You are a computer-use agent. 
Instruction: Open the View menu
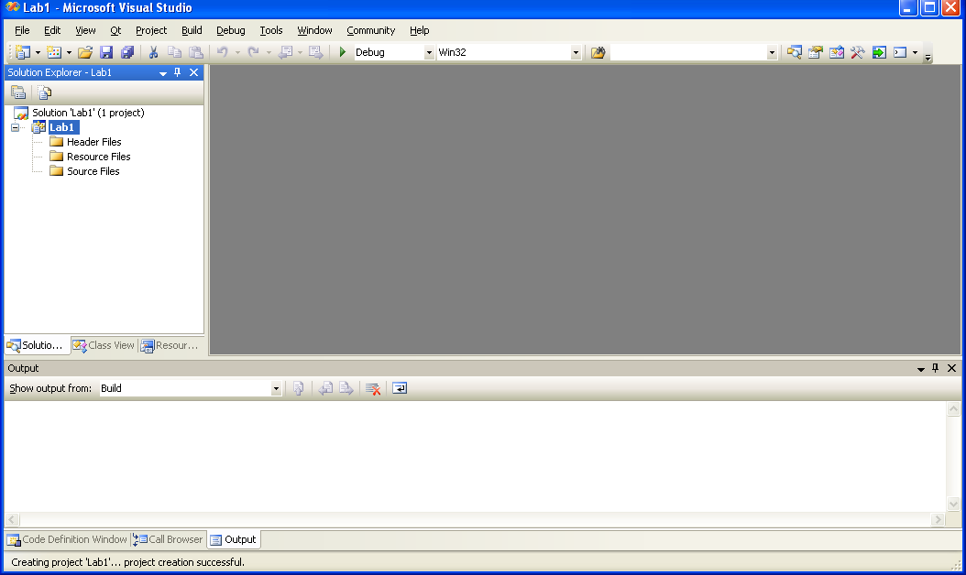(85, 30)
